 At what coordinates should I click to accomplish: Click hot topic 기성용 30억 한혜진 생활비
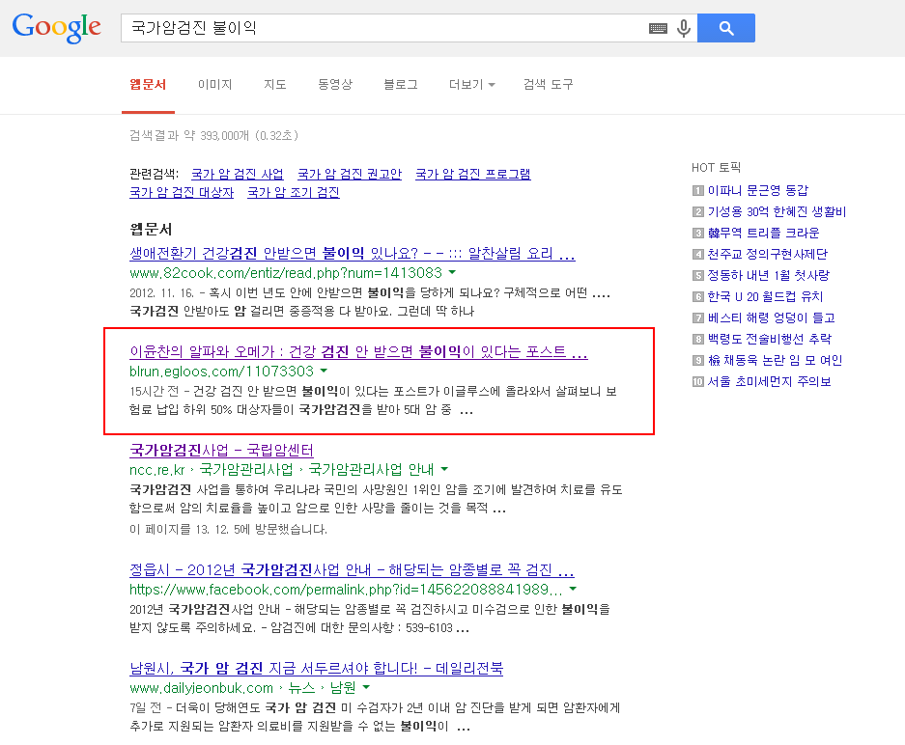pos(777,211)
